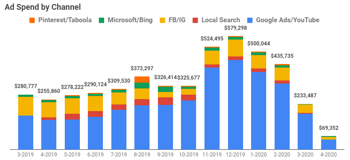Select the Google Ads/YouTube legend label

[287, 20]
